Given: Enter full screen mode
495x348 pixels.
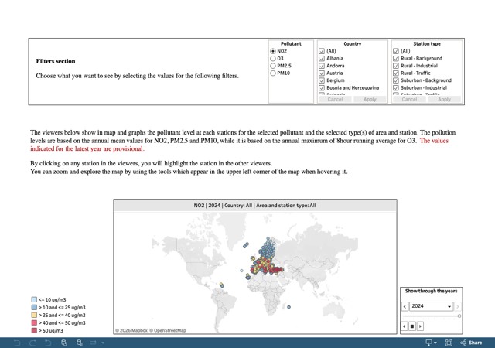Looking at the screenshot, I should pyautogui.click(x=449, y=343).
